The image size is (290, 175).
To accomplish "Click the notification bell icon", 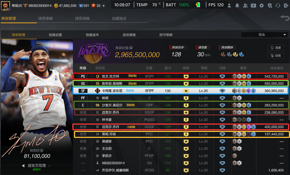I will [237, 5].
